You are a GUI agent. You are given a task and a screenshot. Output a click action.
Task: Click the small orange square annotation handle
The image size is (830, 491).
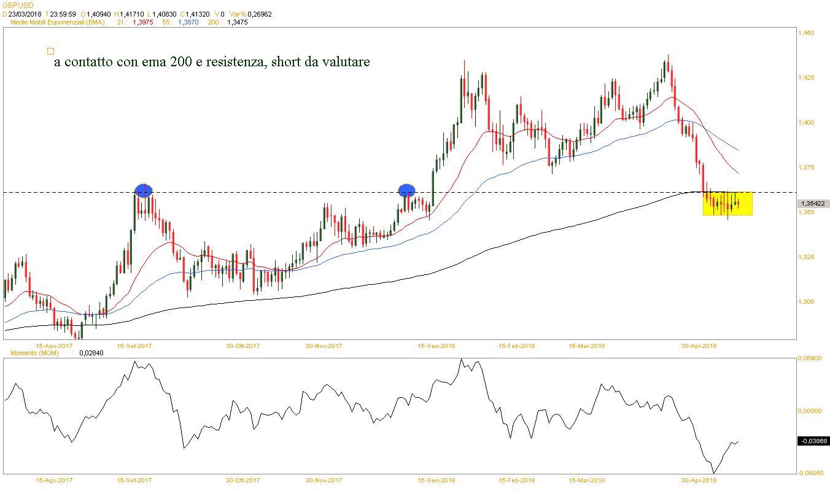[x=51, y=52]
